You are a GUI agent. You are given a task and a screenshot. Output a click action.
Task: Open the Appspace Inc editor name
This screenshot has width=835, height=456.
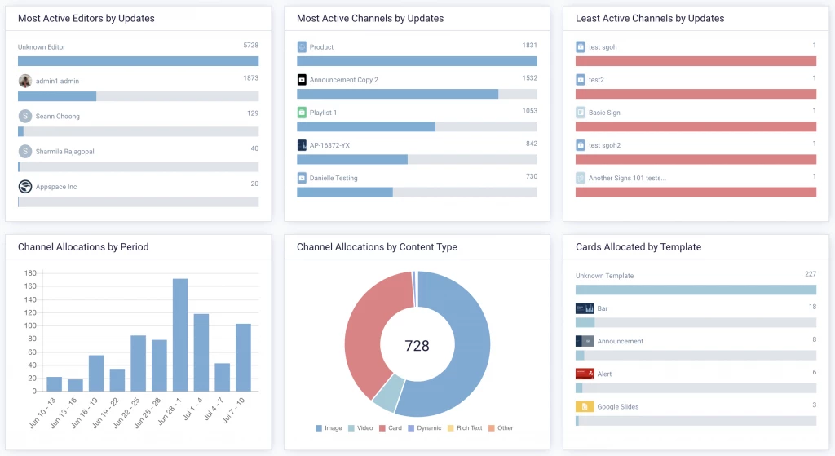56,187
